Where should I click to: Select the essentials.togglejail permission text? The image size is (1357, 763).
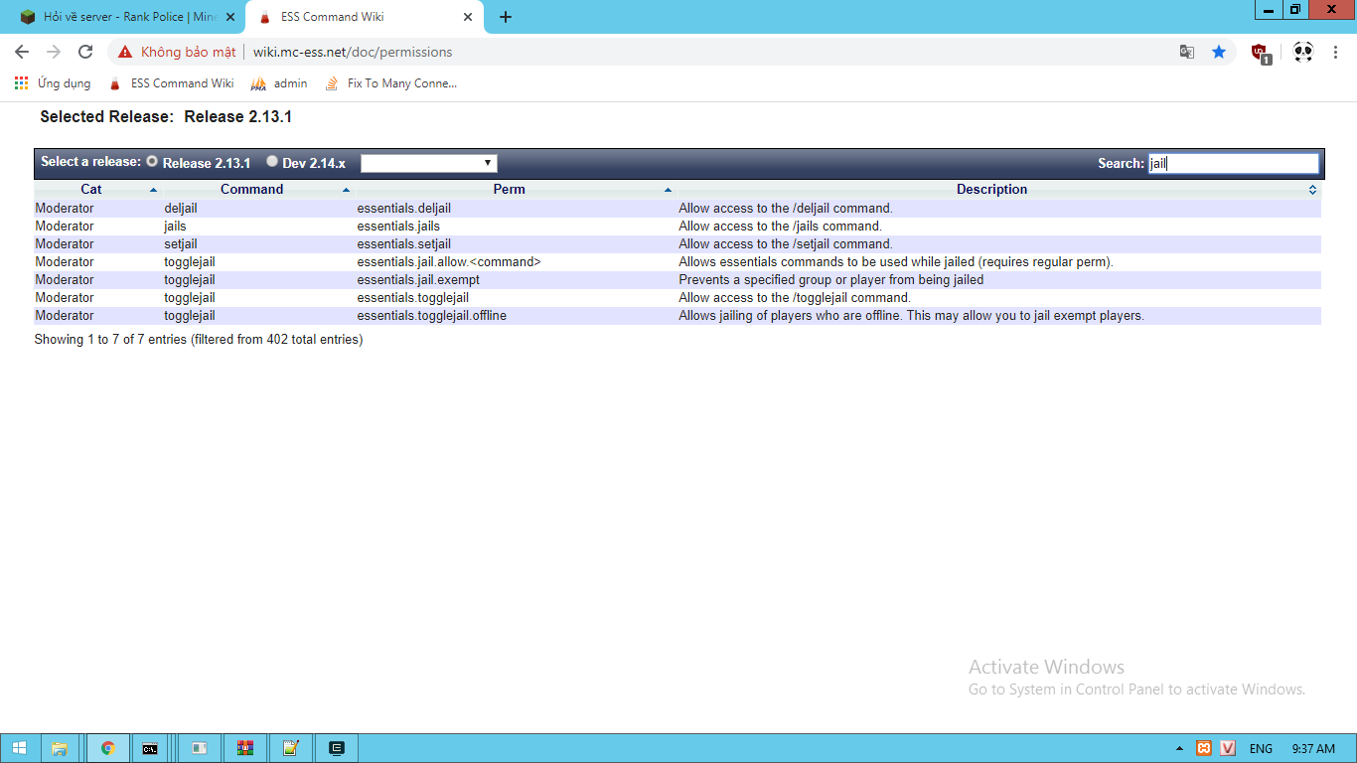point(413,298)
